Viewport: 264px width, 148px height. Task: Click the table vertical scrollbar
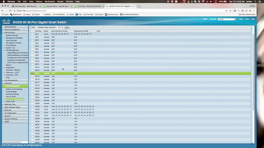click(254, 72)
